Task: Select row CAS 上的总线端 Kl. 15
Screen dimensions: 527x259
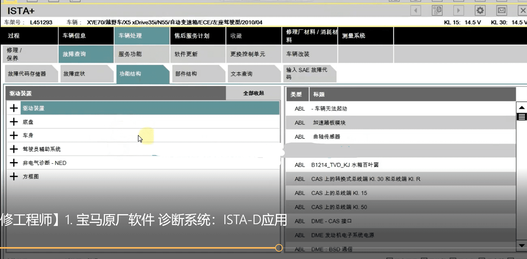Action: point(401,193)
